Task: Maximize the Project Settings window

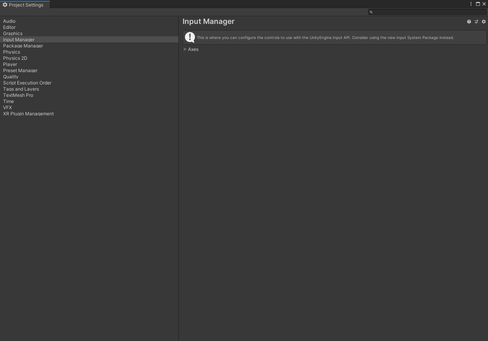Action: tap(478, 4)
